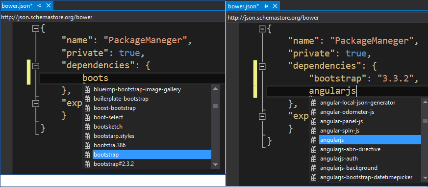This screenshot has height=187, width=428.
Task: Click package icon beside angularjs-auth
Action: pyautogui.click(x=314, y=159)
